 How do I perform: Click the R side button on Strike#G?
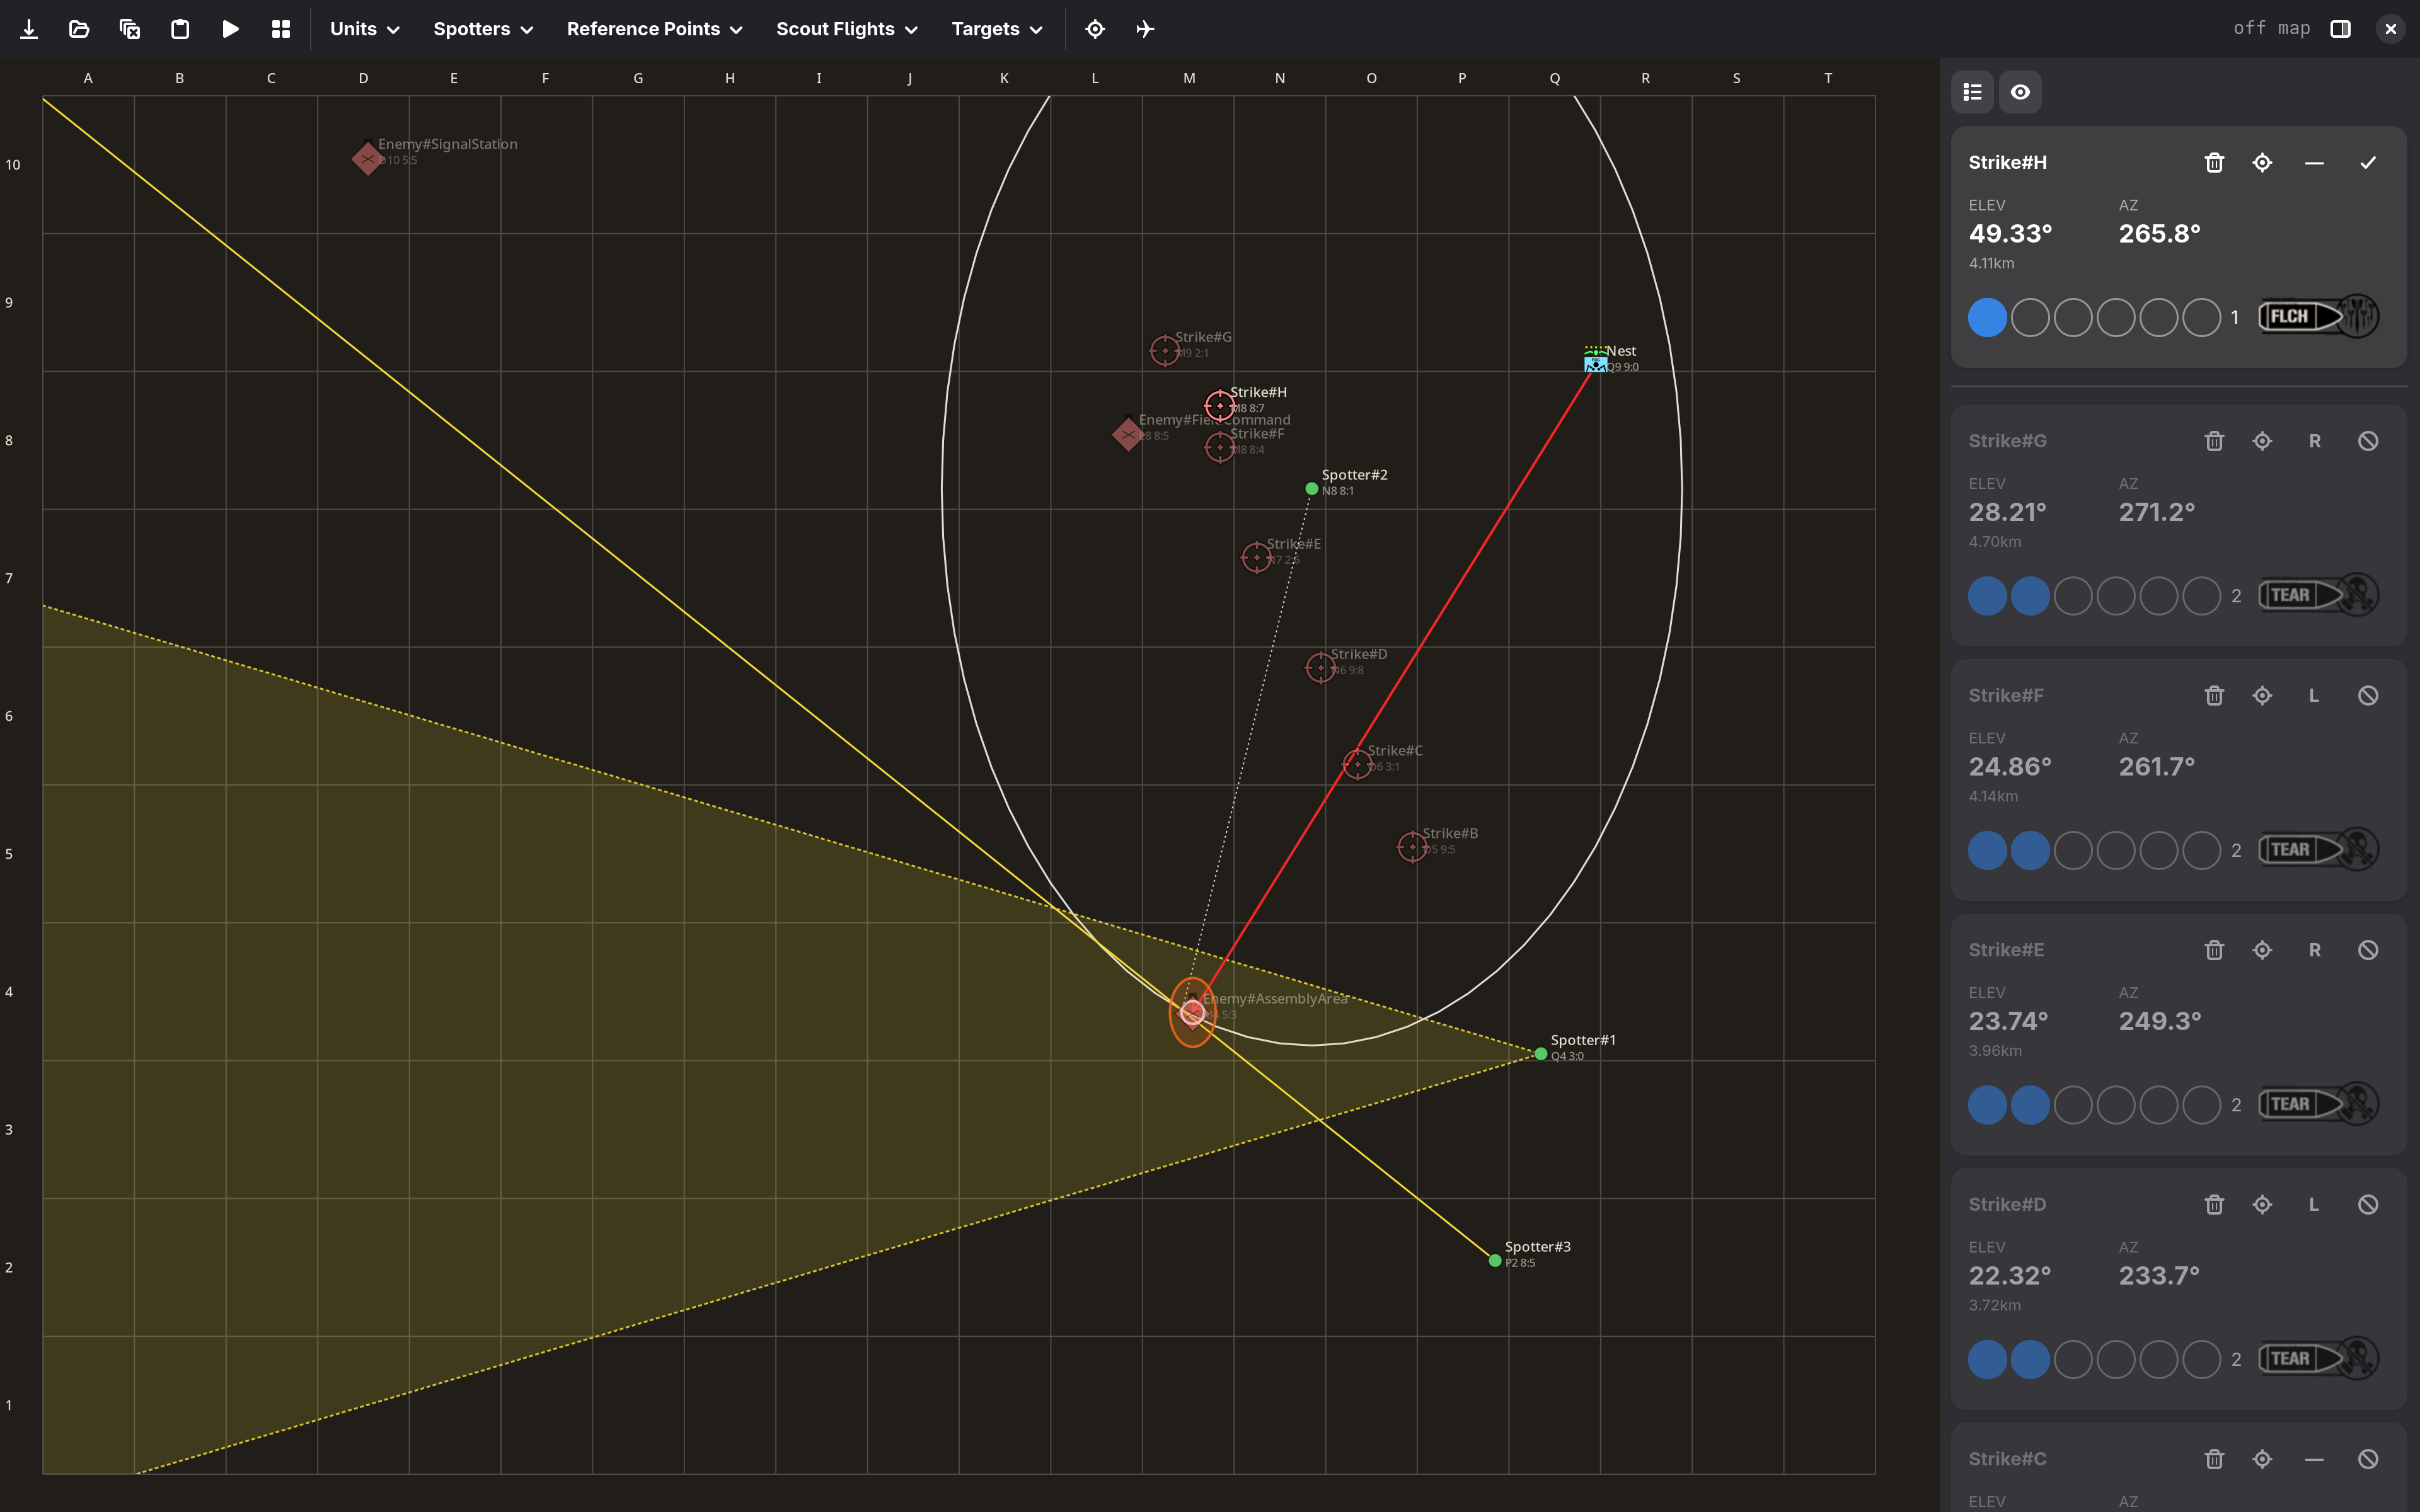(2314, 441)
